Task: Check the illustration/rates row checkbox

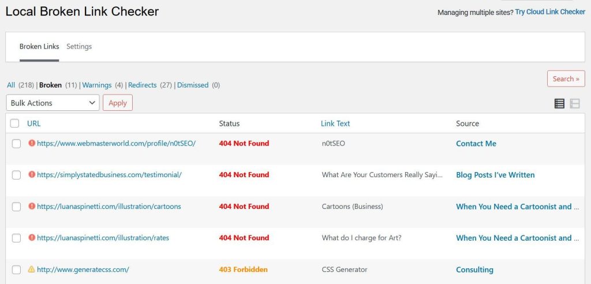Action: point(16,238)
